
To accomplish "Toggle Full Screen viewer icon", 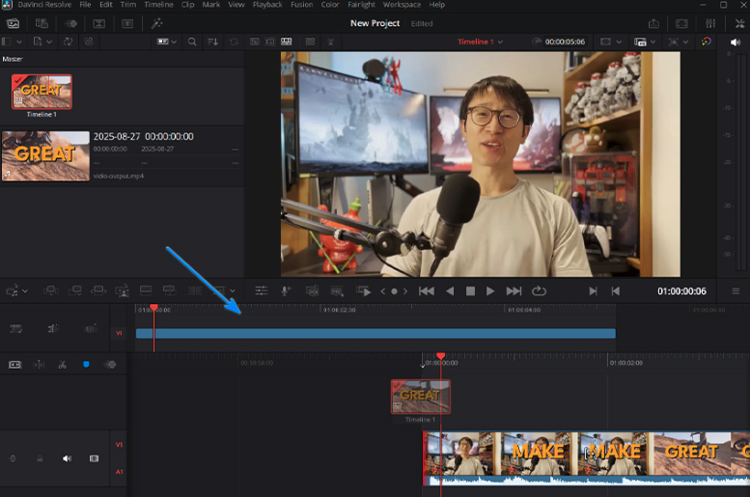I will [x=681, y=23].
